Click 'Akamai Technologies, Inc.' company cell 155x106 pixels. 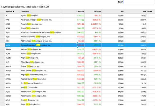tap(41, 49)
